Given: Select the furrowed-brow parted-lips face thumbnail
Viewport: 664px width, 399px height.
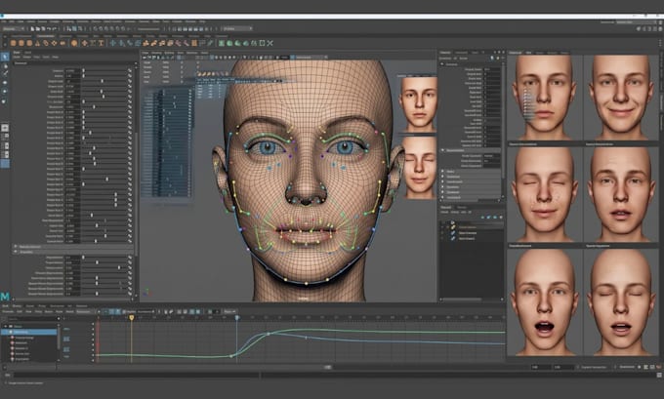Looking at the screenshot, I should click(620, 195).
